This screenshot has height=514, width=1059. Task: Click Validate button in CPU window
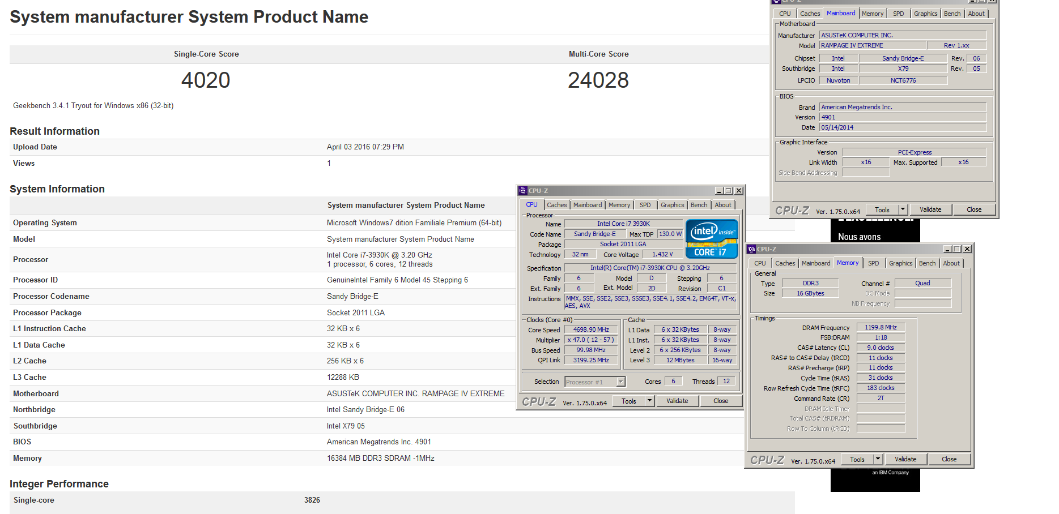677,401
